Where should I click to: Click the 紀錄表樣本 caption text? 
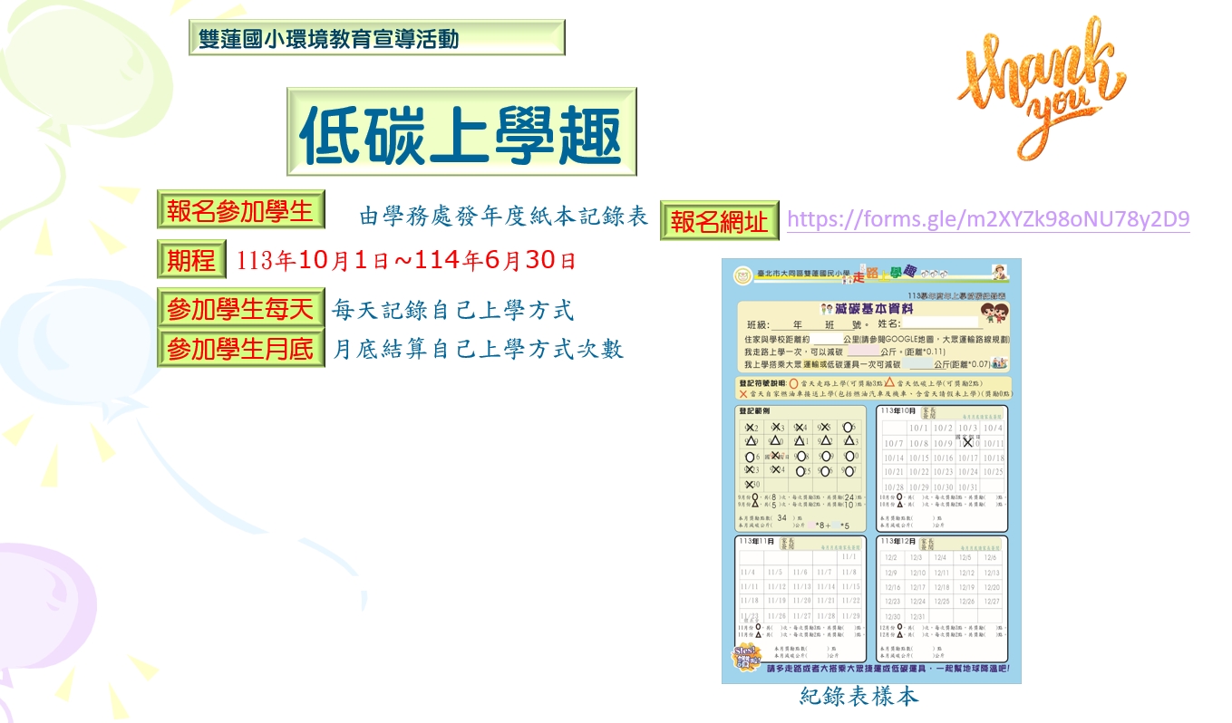click(859, 696)
